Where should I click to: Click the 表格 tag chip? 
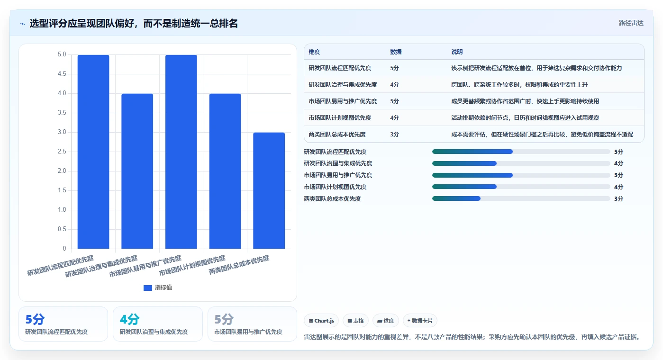(x=355, y=321)
